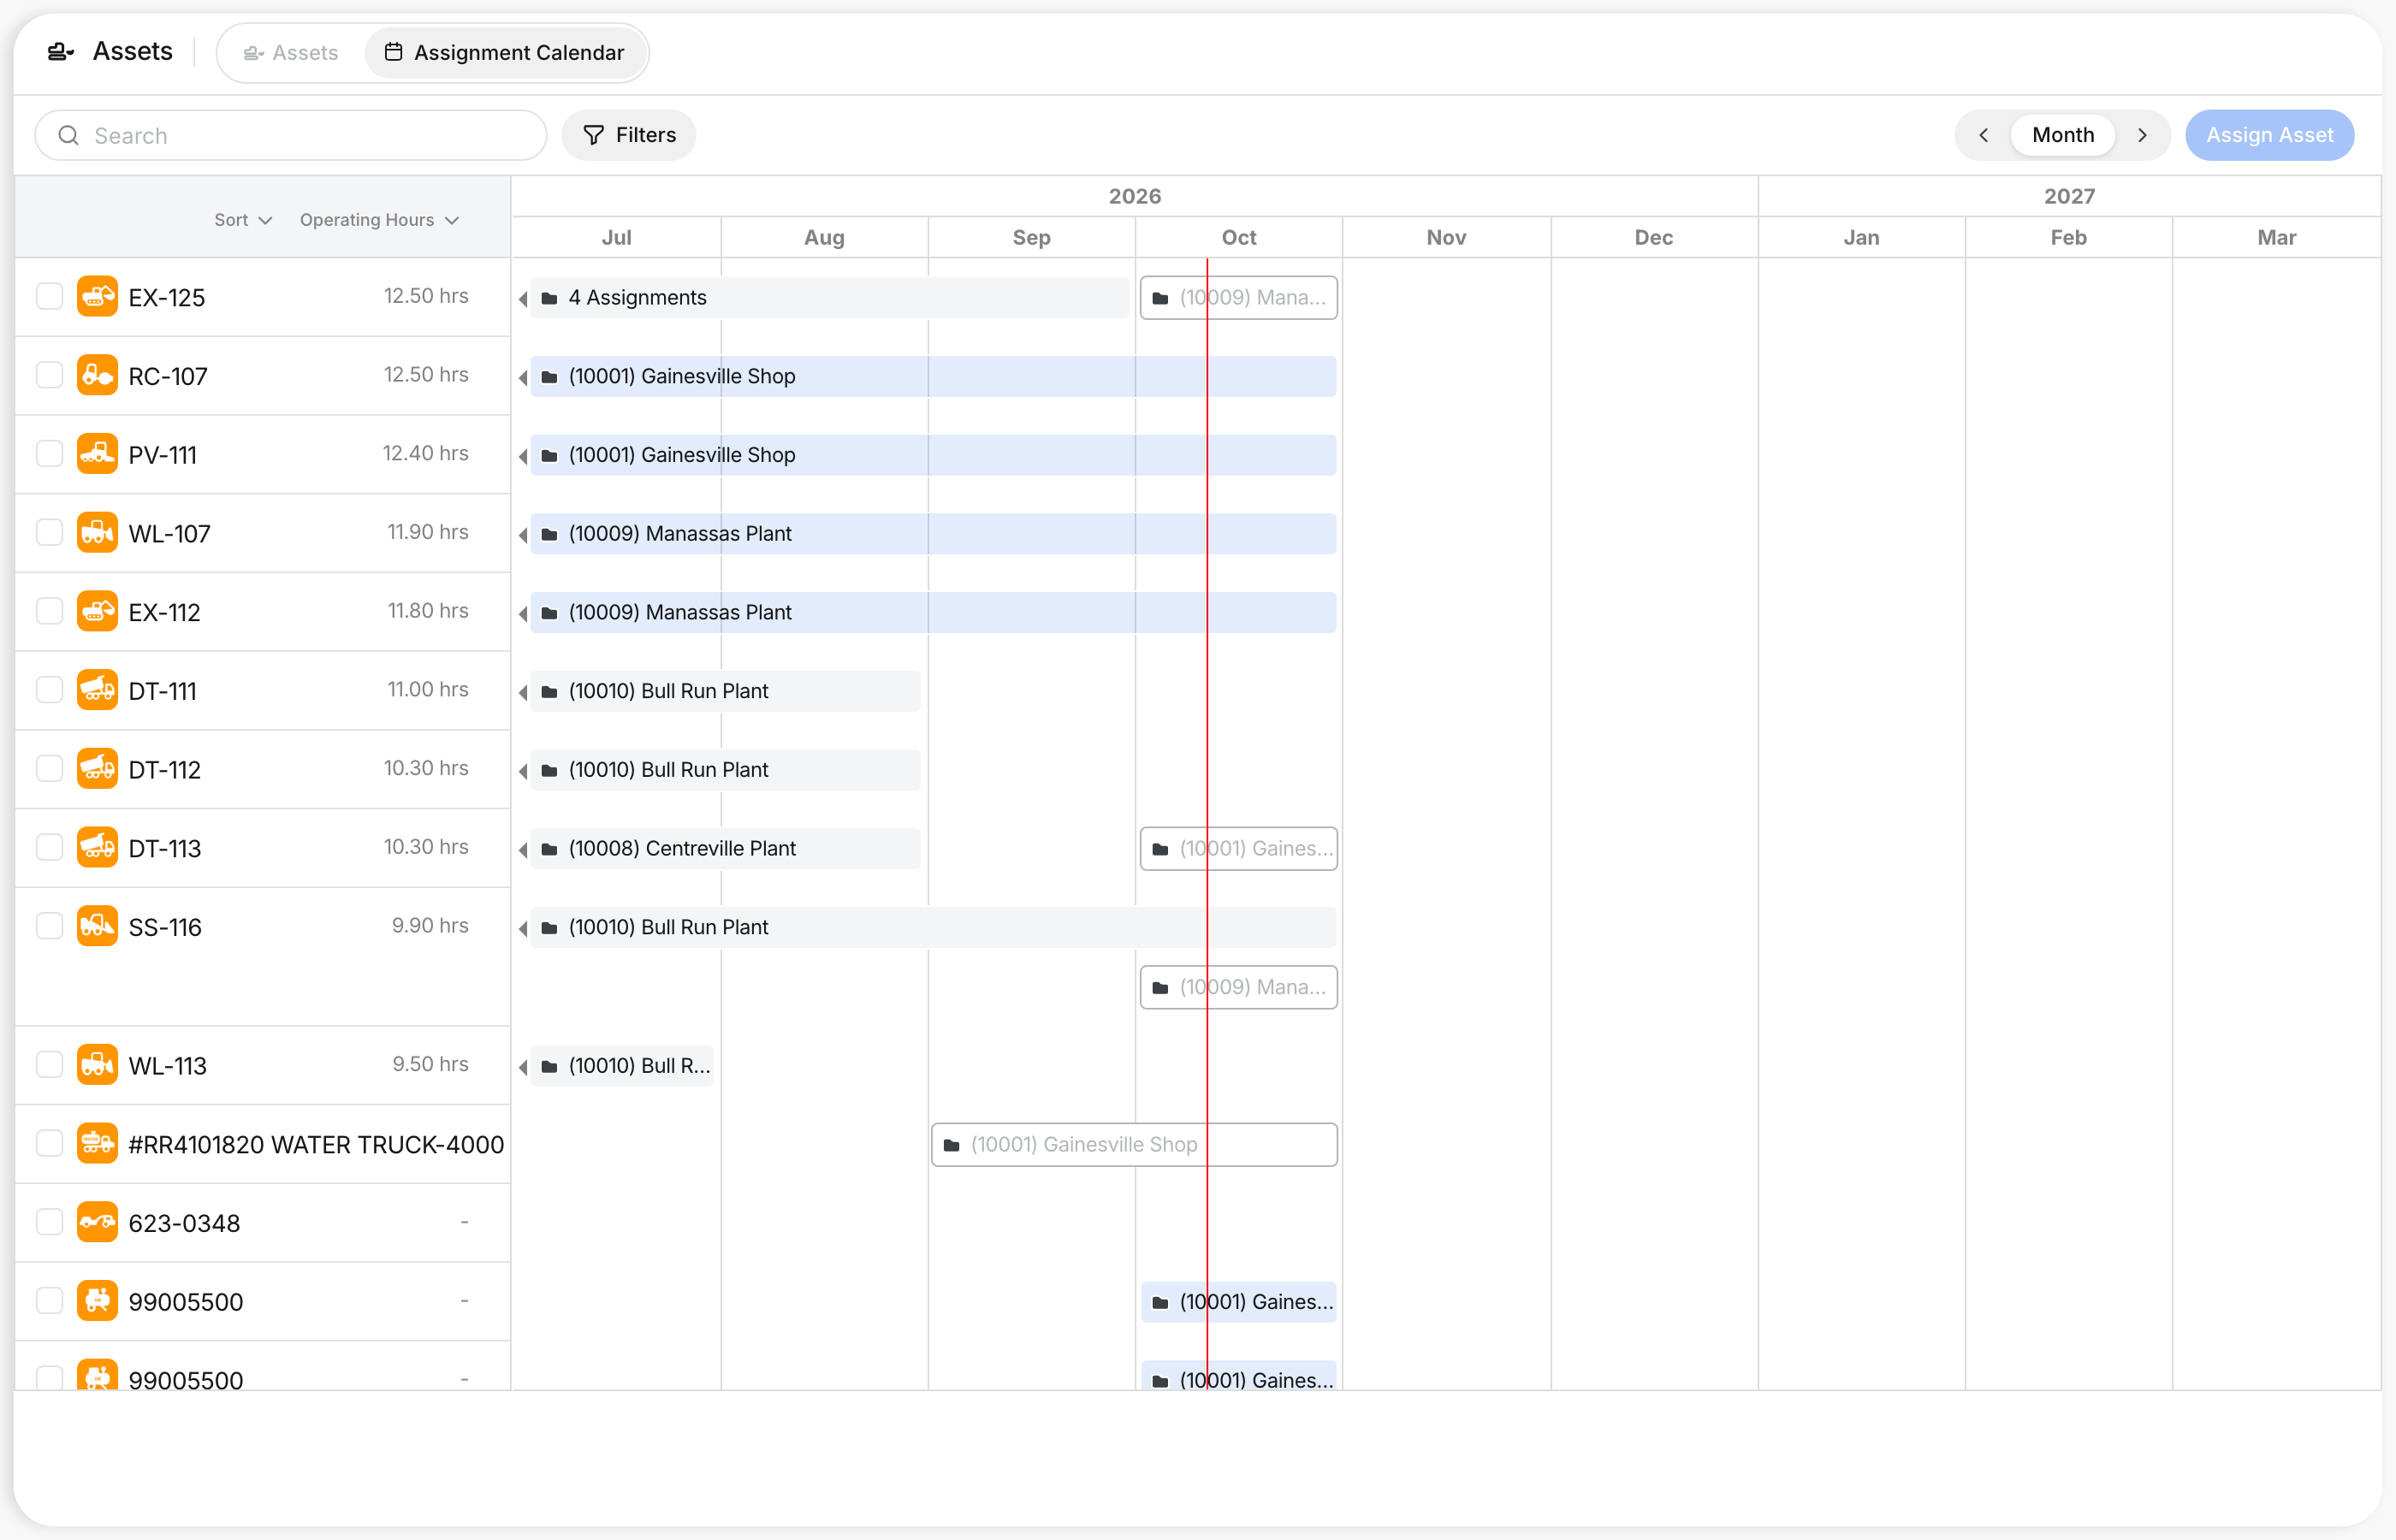
Task: Select the DT-111 row checkbox
Action: coord(50,690)
